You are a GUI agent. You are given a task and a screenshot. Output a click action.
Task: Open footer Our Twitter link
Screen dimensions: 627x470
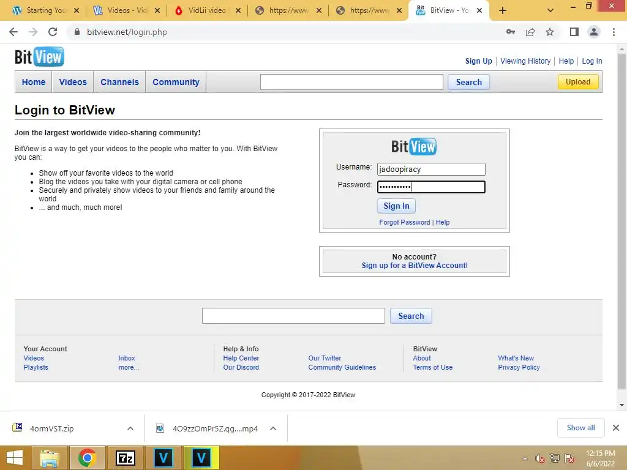pyautogui.click(x=325, y=358)
